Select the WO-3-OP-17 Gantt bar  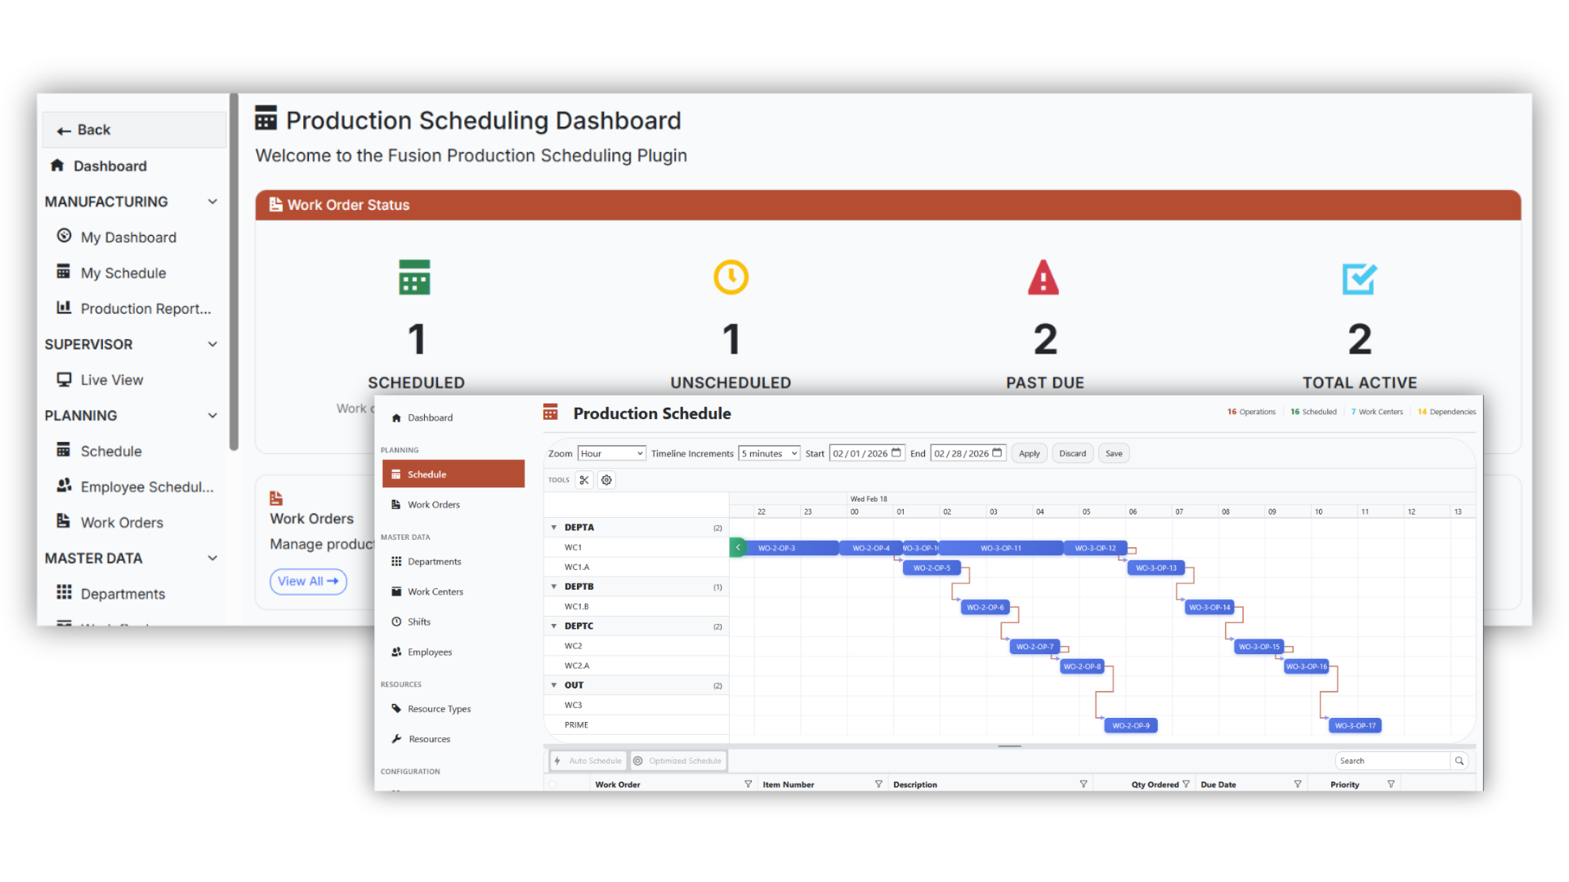(1356, 725)
